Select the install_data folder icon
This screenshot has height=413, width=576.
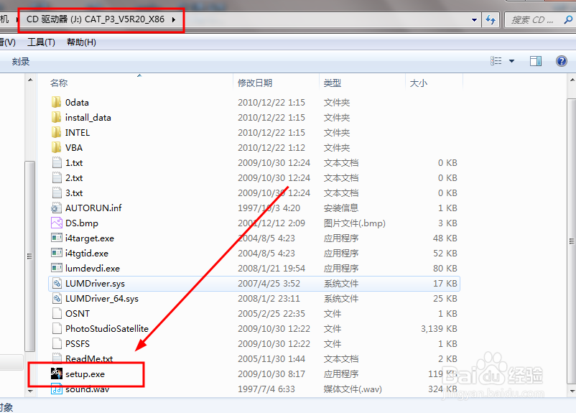pyautogui.click(x=56, y=117)
